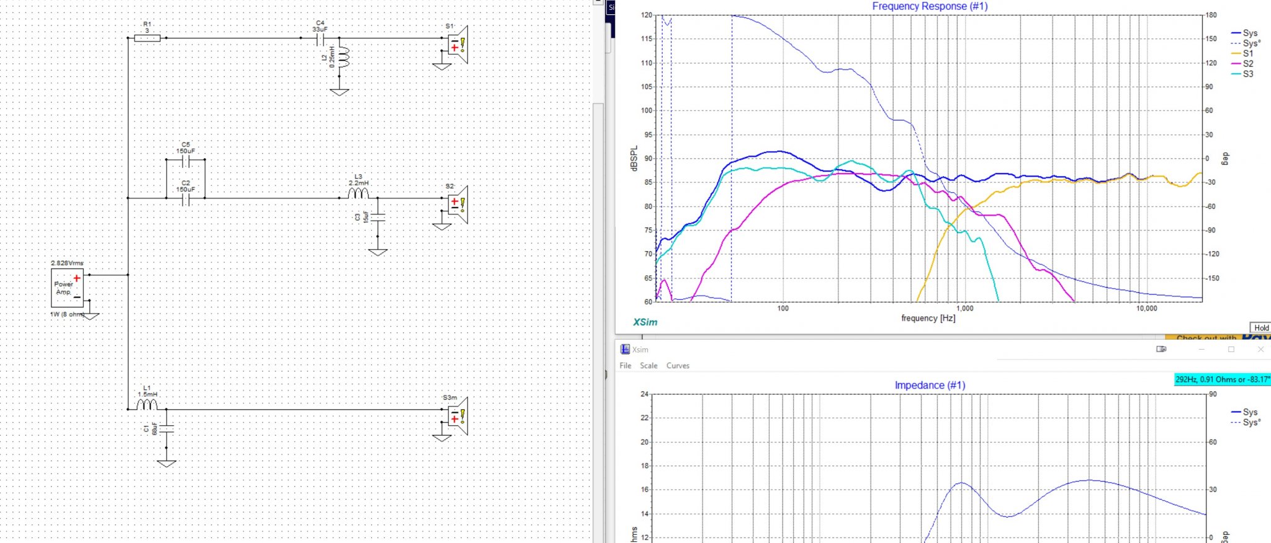Select the S3m speaker driver symbol
This screenshot has height=543, width=1271.
[458, 416]
